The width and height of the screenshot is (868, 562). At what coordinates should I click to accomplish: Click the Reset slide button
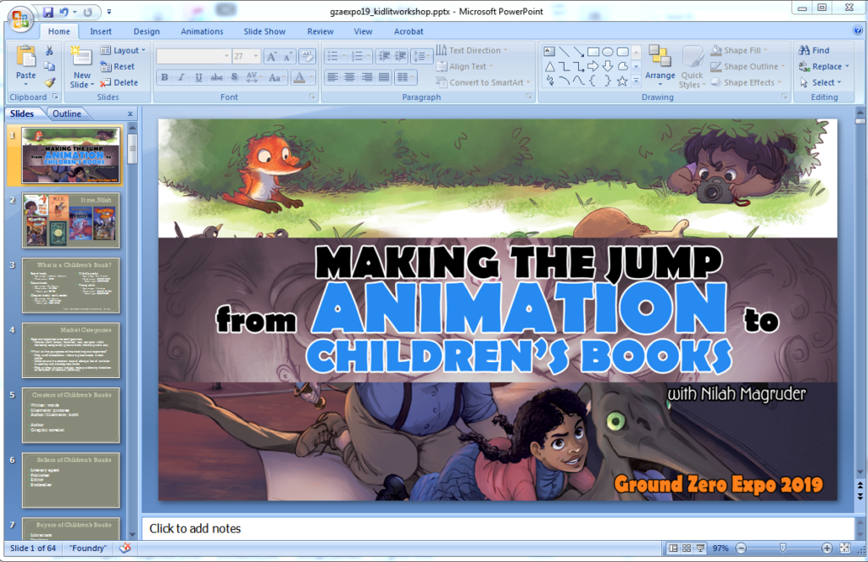117,66
